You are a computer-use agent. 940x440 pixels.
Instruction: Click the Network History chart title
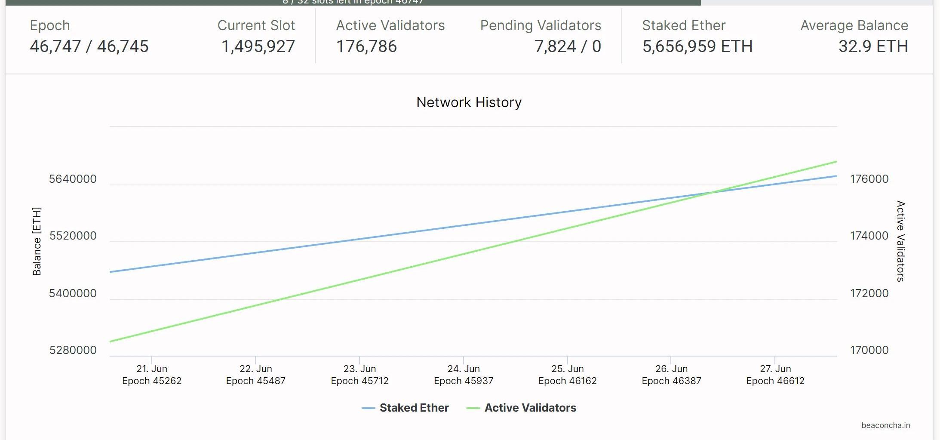click(469, 102)
